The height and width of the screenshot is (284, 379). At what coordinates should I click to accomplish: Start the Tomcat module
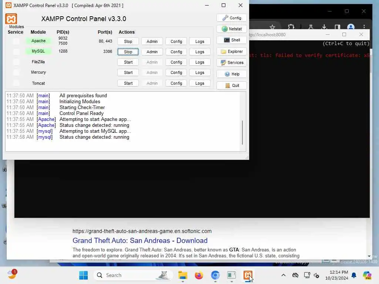(x=128, y=83)
